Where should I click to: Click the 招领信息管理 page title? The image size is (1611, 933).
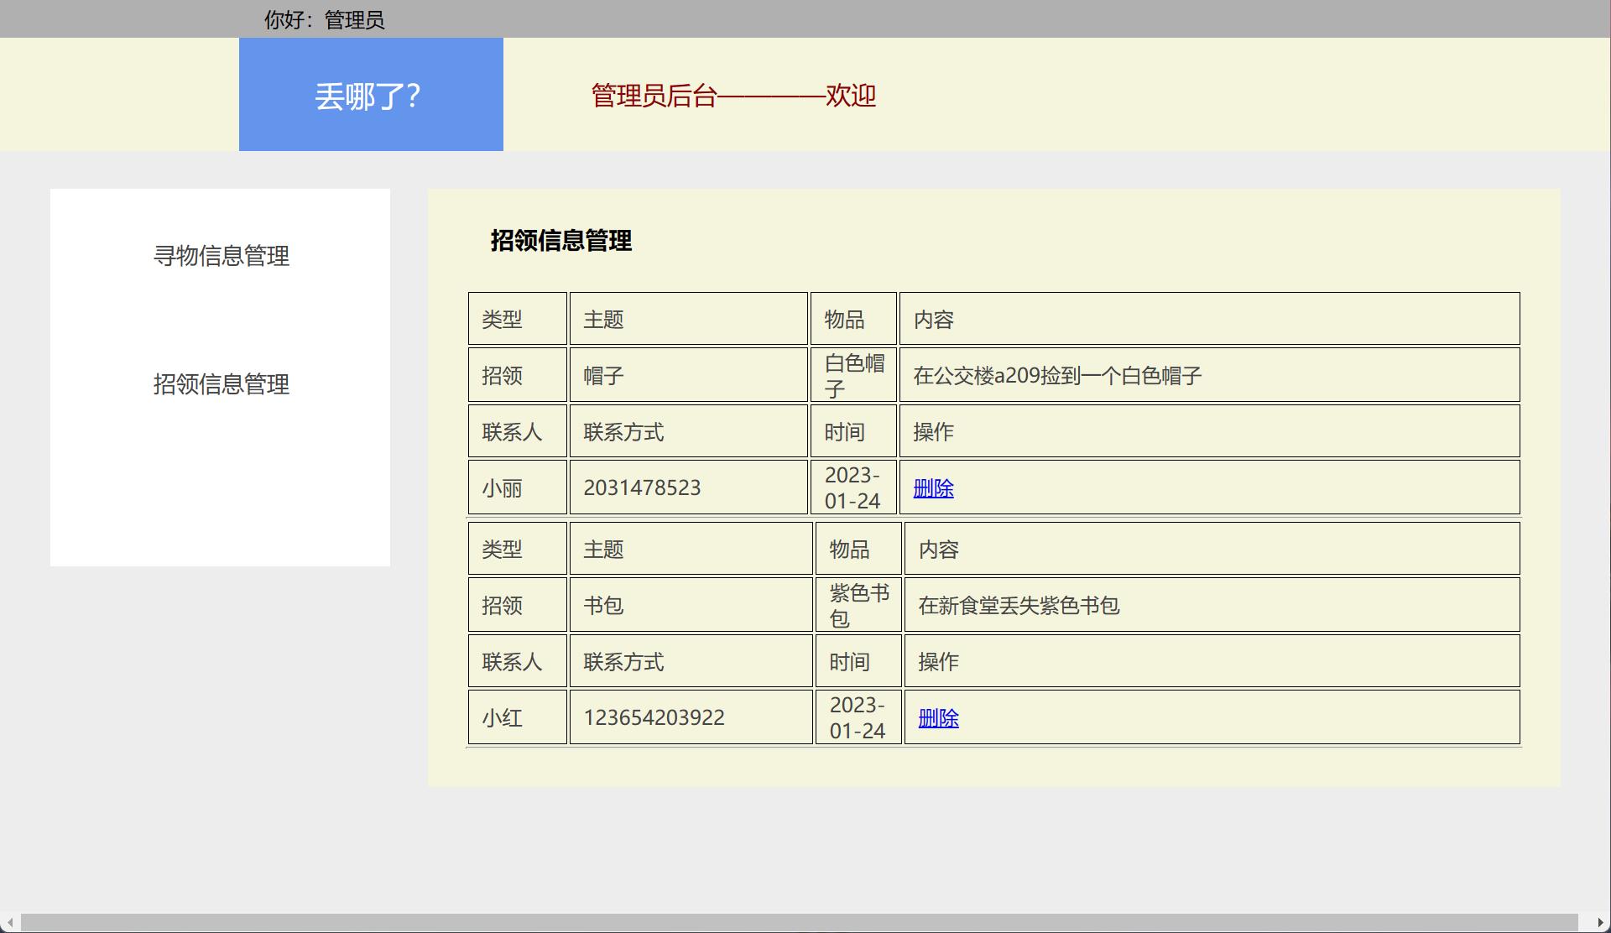562,242
